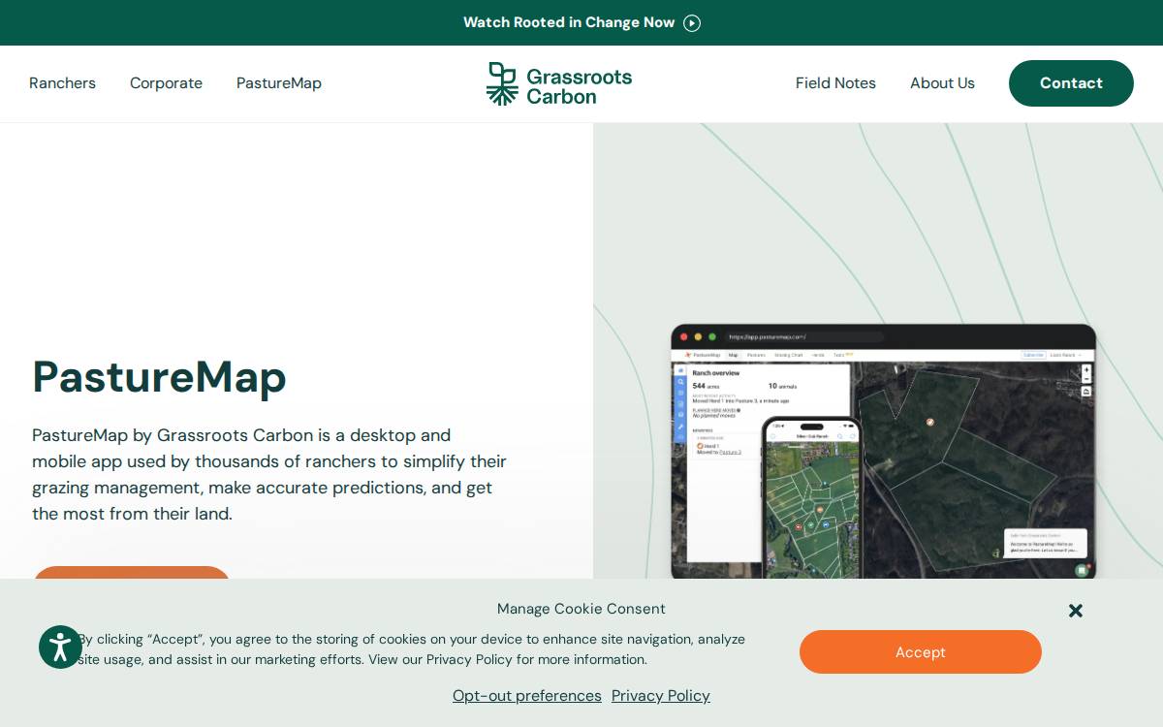Viewport: 1163px width, 727px height.
Task: Close the cookie consent banner
Action: click(x=1076, y=611)
